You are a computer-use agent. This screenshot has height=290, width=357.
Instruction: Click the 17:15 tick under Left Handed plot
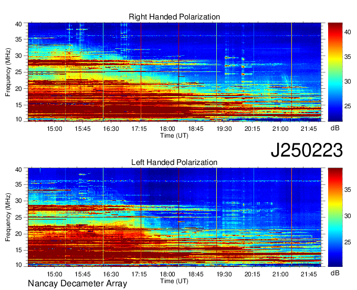pos(139,274)
